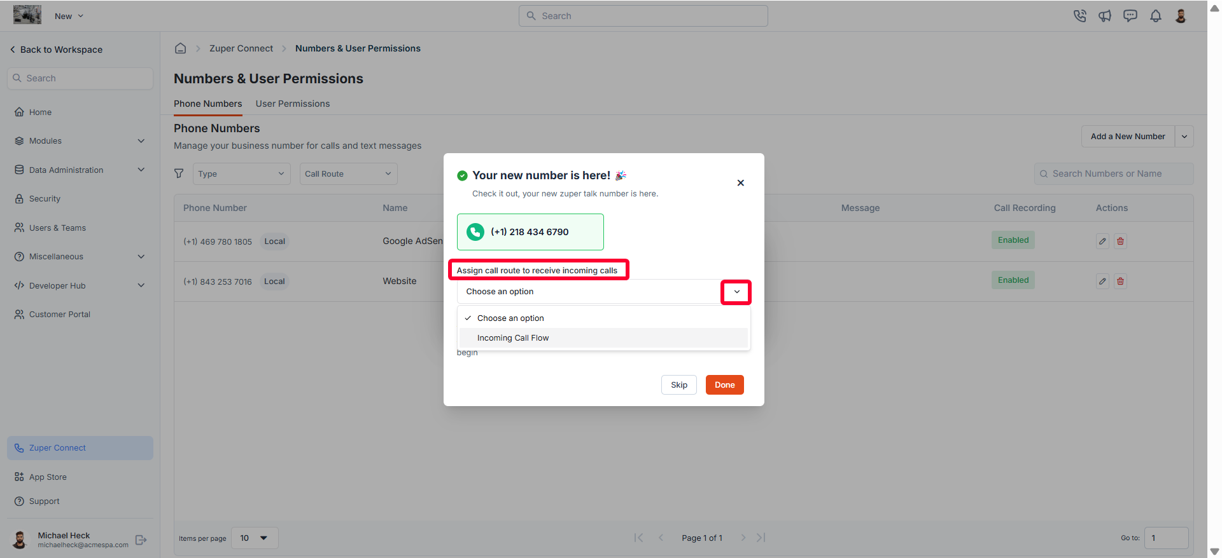Select the checked Choose an option entry
The width and height of the screenshot is (1222, 558).
click(x=603, y=318)
